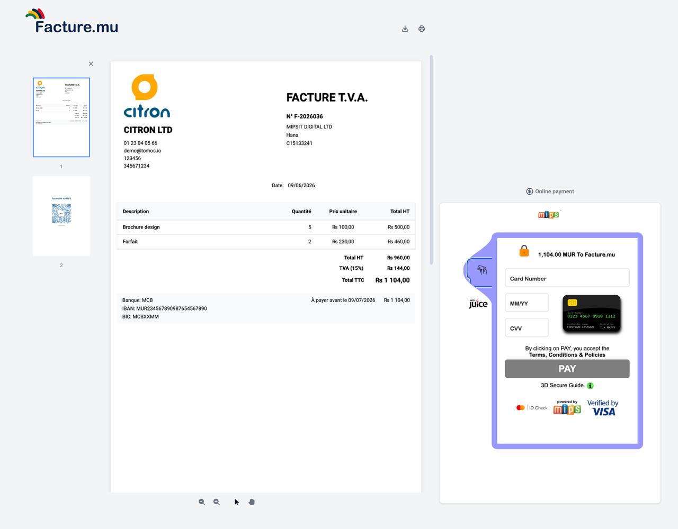
Task: Click the Mastercard ID Check logo
Action: pyautogui.click(x=532, y=408)
